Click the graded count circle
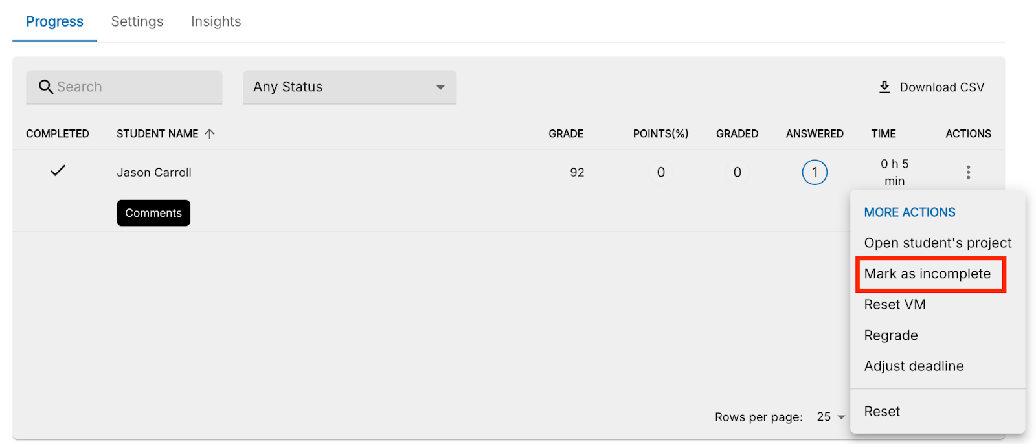Screen dimensions: 1036x444 pos(737,172)
